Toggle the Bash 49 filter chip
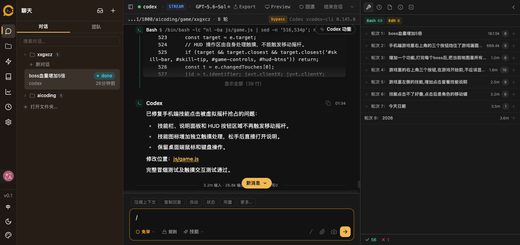This screenshot has width=520, height=245. (375, 21)
